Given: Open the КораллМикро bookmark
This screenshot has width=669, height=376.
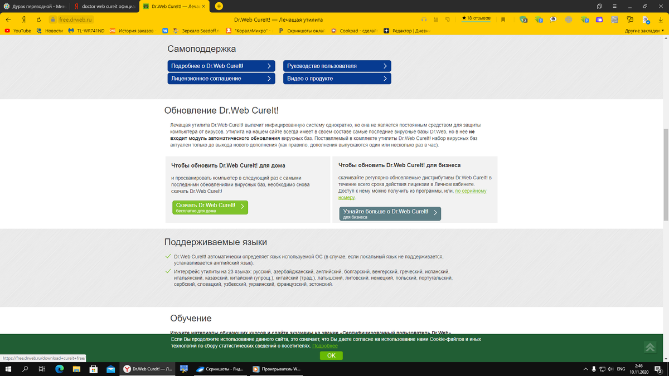Looking at the screenshot, I should click(x=249, y=31).
